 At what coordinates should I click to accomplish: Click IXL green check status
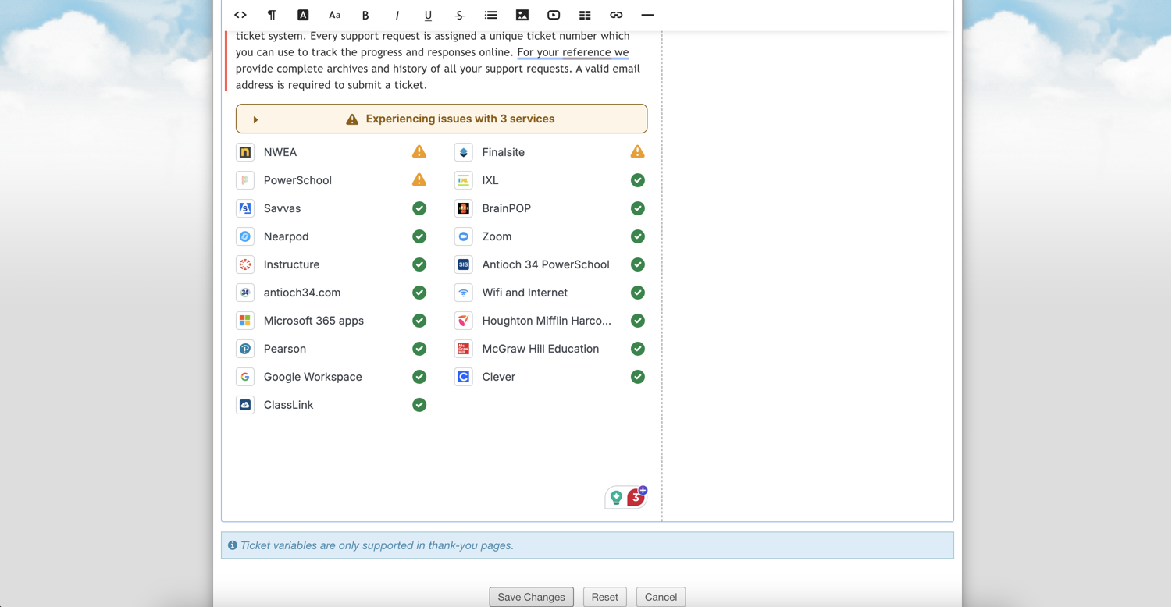[x=638, y=180]
